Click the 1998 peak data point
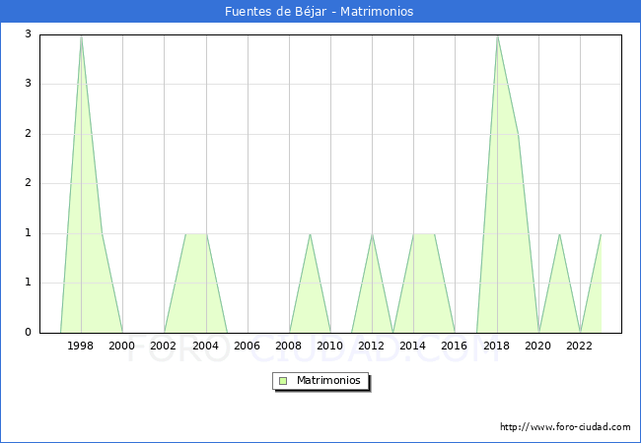Viewport: 641px width, 443px height. pyautogui.click(x=81, y=36)
